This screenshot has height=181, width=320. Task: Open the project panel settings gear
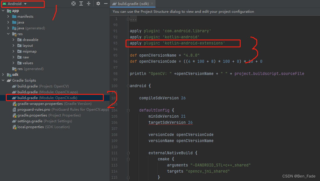(98, 3)
